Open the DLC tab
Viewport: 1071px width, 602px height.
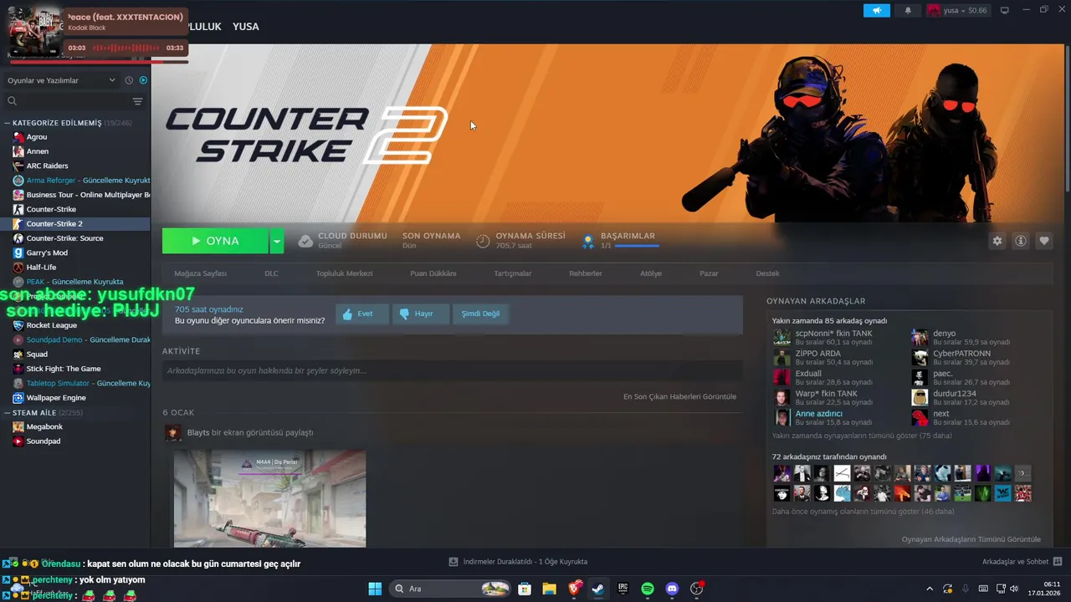click(x=271, y=273)
